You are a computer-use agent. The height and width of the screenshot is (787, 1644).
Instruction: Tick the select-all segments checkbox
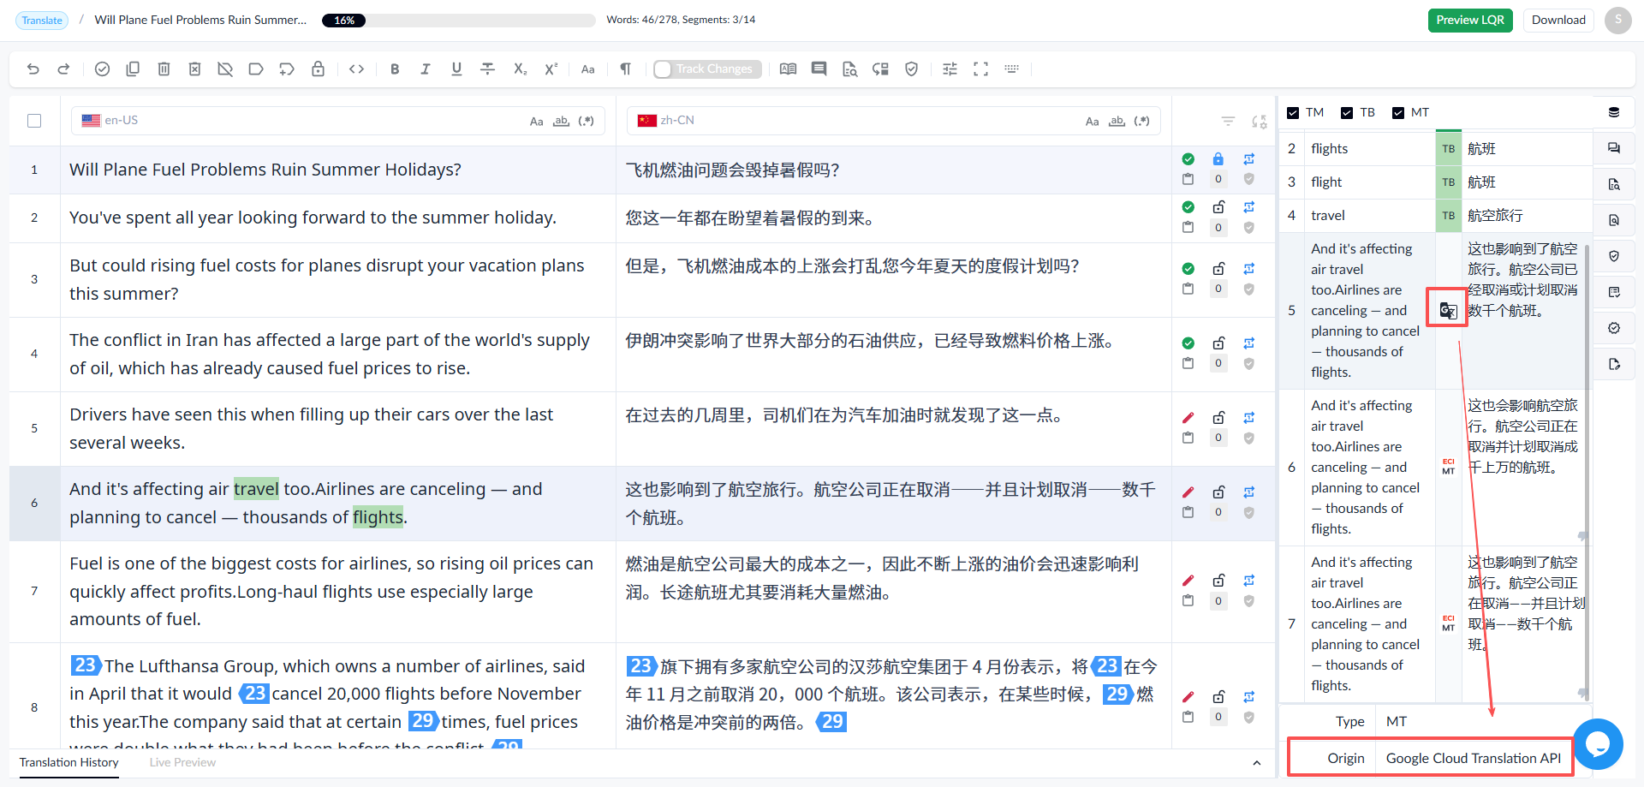coord(34,121)
